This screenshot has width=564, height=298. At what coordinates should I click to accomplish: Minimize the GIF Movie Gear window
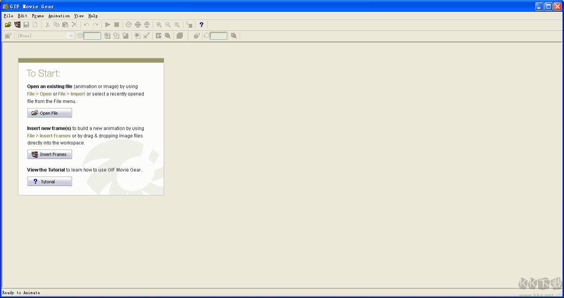539,6
